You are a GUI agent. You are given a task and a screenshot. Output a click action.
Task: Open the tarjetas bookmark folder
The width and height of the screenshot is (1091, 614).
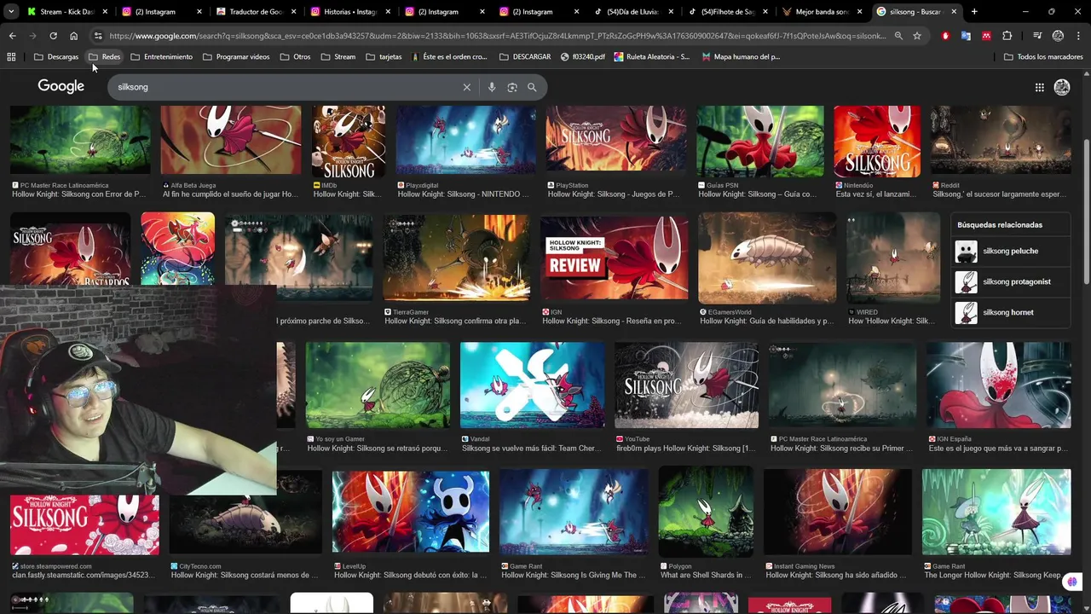click(384, 56)
